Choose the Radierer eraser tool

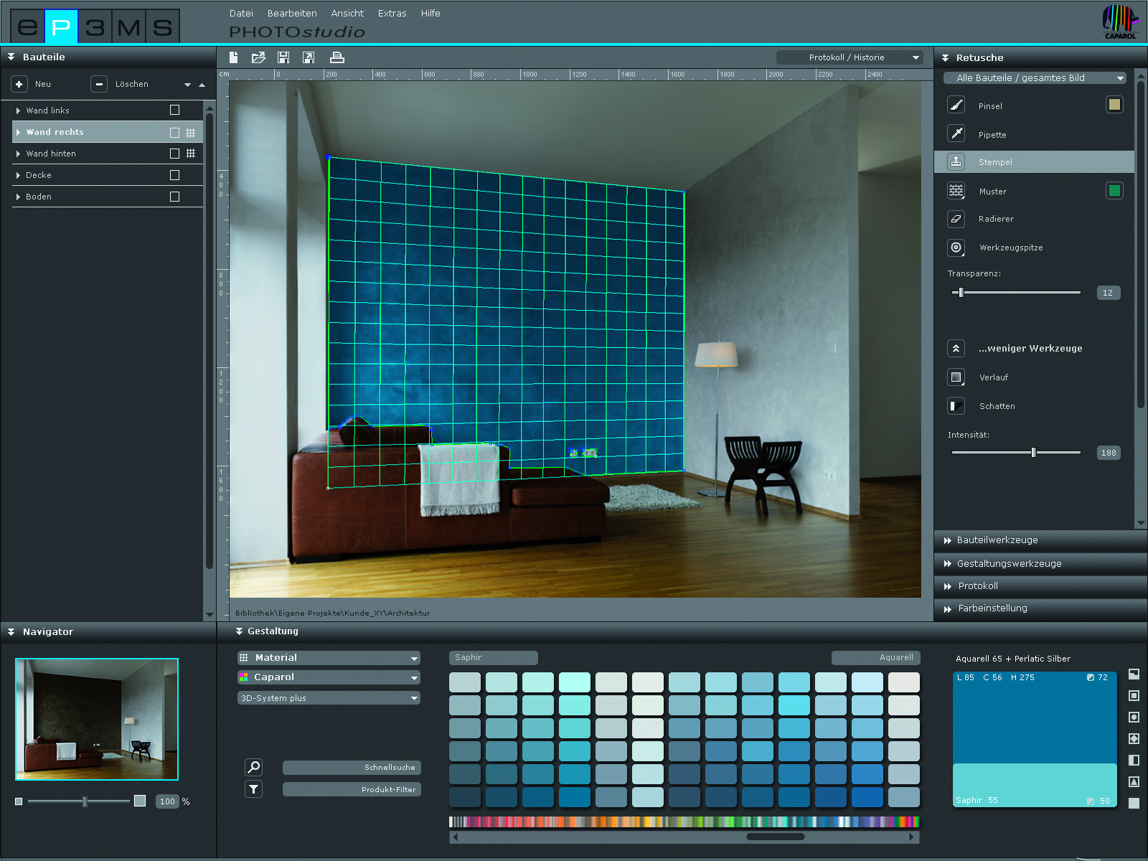(956, 219)
